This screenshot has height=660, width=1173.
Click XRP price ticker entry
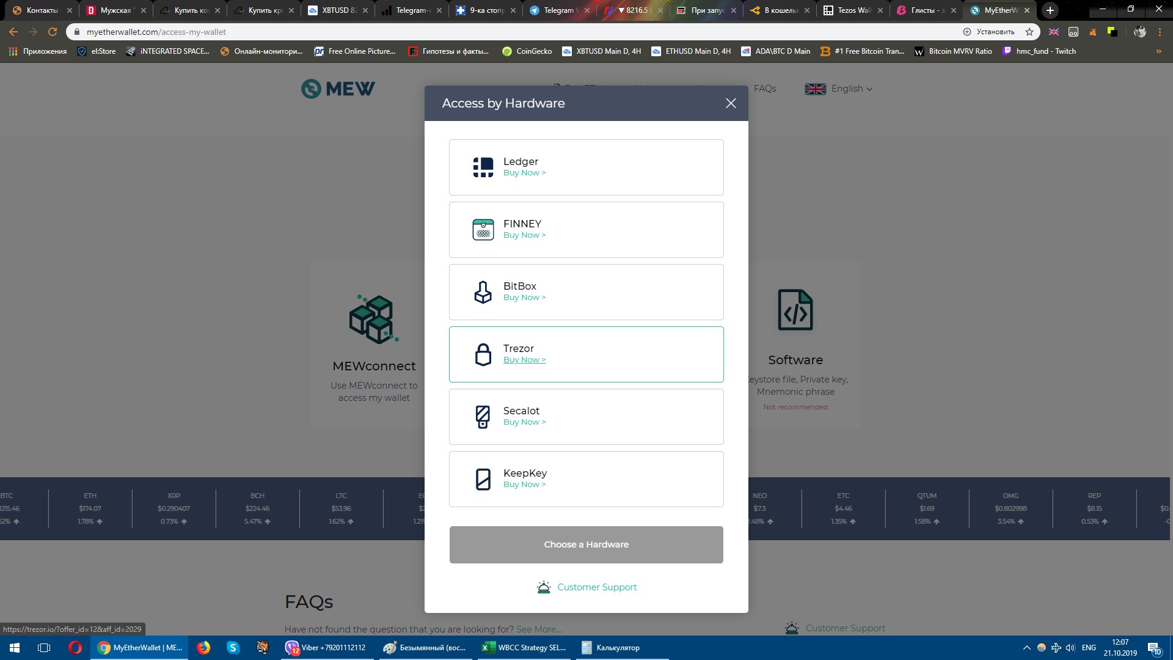tap(174, 508)
